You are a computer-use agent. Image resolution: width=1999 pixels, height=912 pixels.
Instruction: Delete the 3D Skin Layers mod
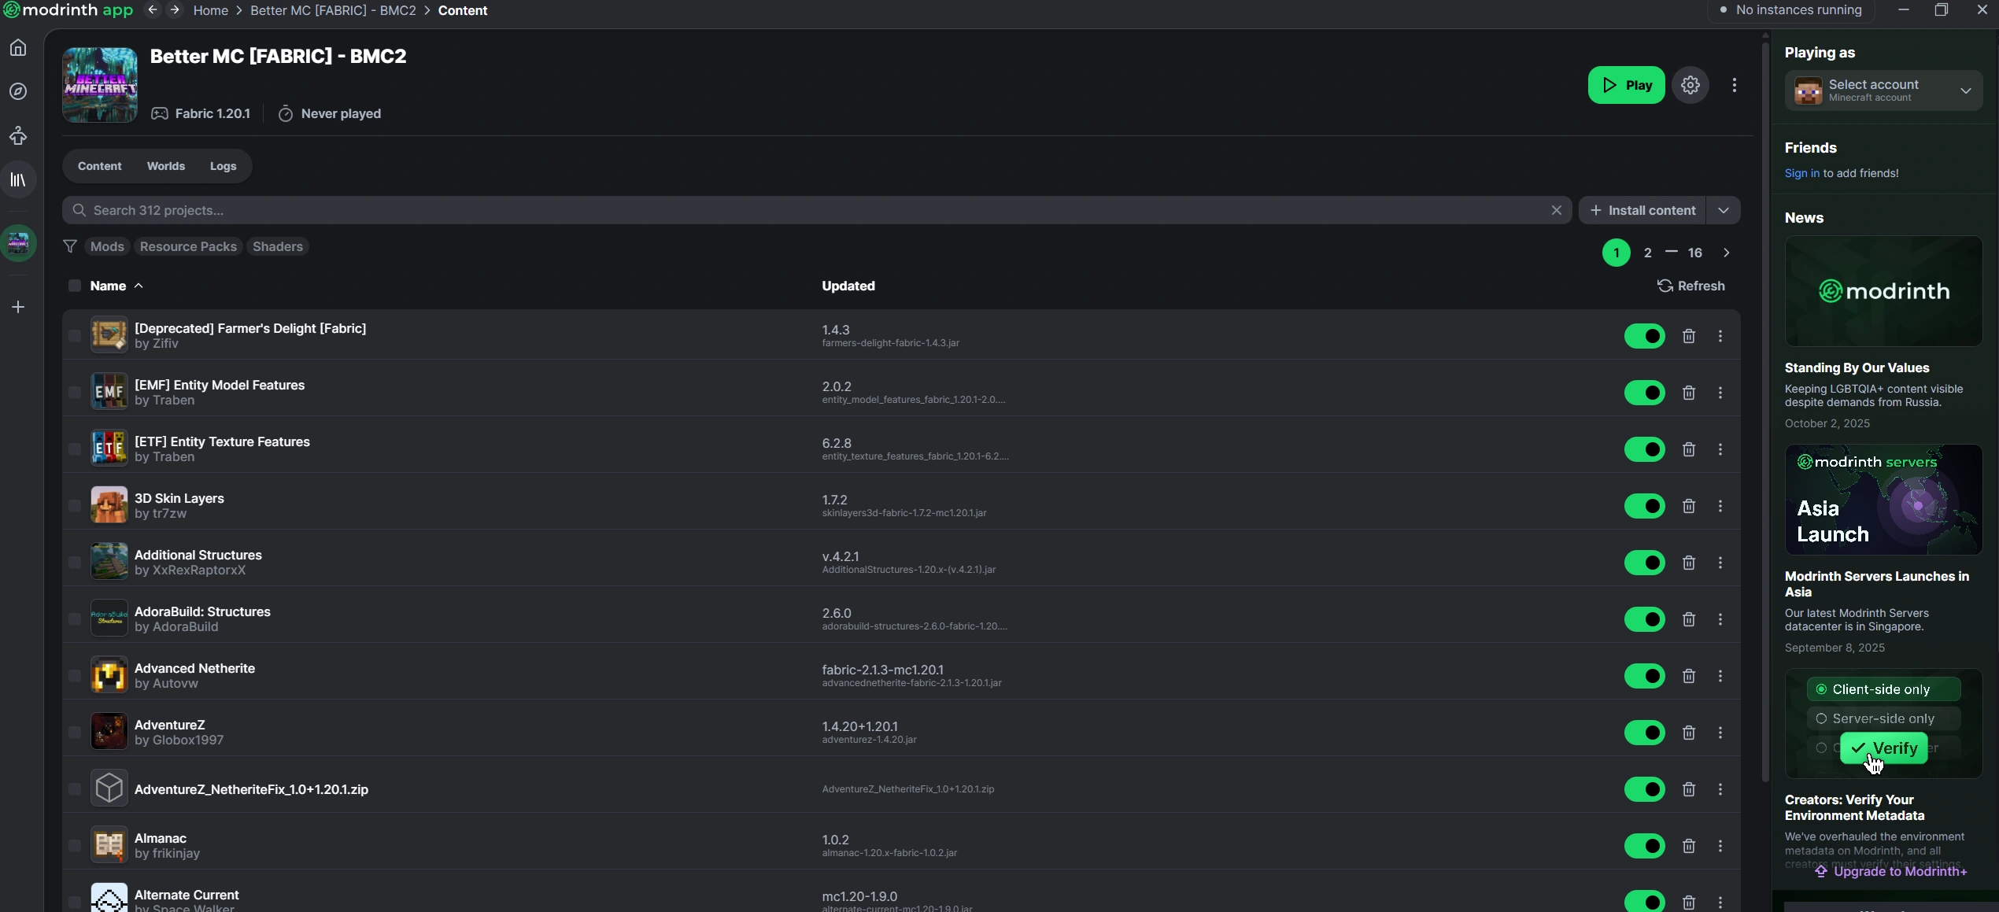point(1689,506)
